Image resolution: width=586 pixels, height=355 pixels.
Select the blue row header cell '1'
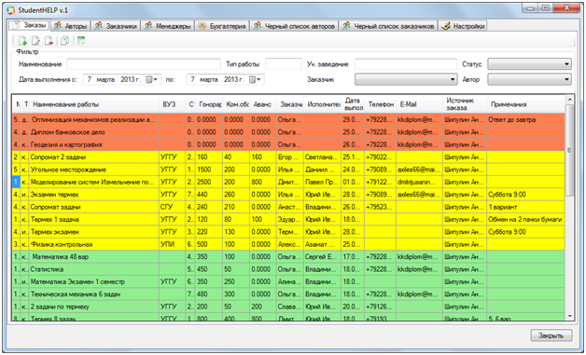click(15, 183)
